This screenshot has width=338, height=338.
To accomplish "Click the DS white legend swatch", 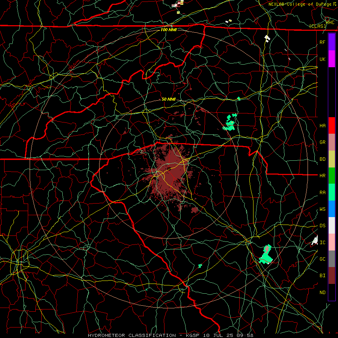I will tap(332, 225).
